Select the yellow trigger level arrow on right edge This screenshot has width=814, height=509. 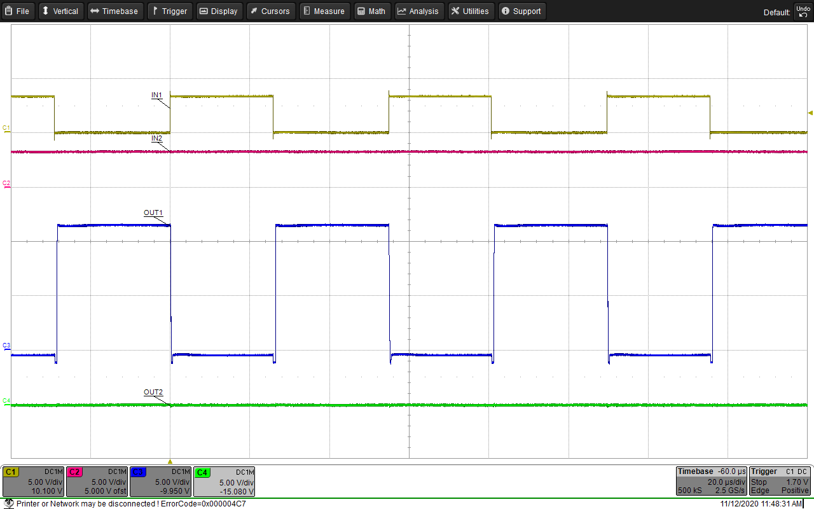(x=810, y=112)
